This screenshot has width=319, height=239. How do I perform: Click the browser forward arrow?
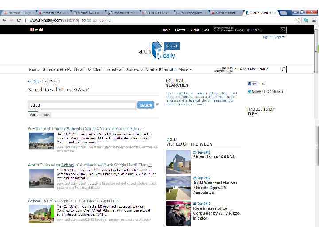point(12,20)
